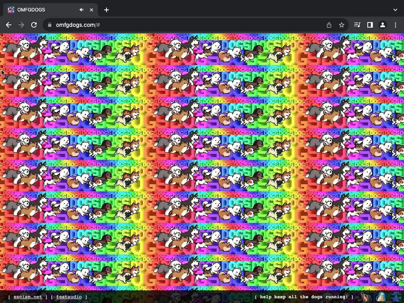The height and width of the screenshot is (303, 404).
Task: Click "help keep all the dogs running!" link
Action: [x=304, y=297]
